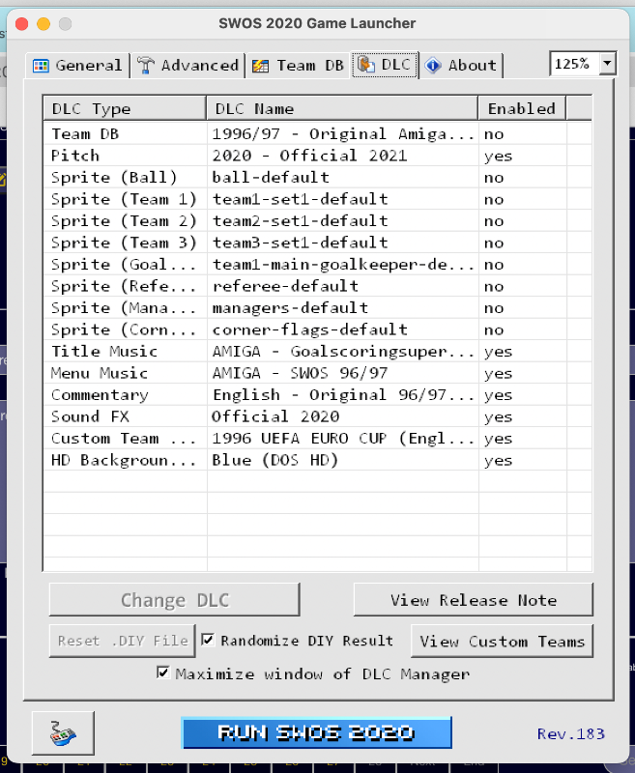
Task: Open View Custom Teams
Action: (502, 641)
